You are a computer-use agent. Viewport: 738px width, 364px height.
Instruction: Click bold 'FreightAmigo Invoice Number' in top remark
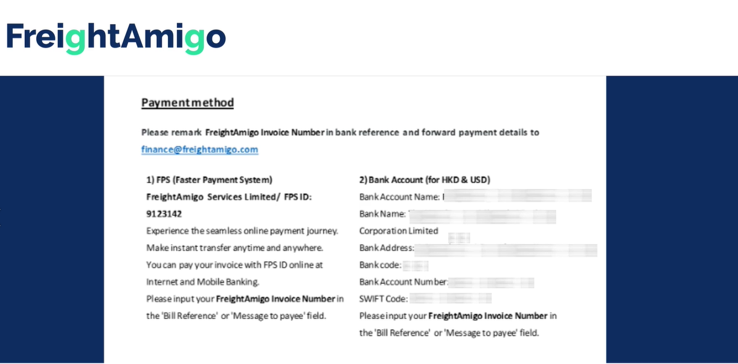click(265, 133)
